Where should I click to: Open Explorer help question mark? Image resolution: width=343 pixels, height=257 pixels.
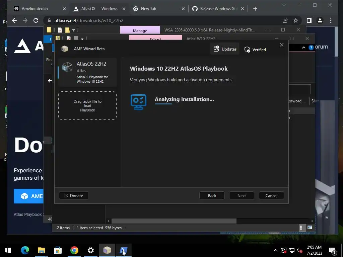[311, 48]
